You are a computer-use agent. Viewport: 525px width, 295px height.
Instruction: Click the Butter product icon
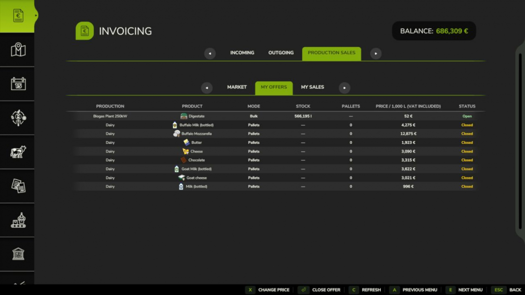click(186, 142)
